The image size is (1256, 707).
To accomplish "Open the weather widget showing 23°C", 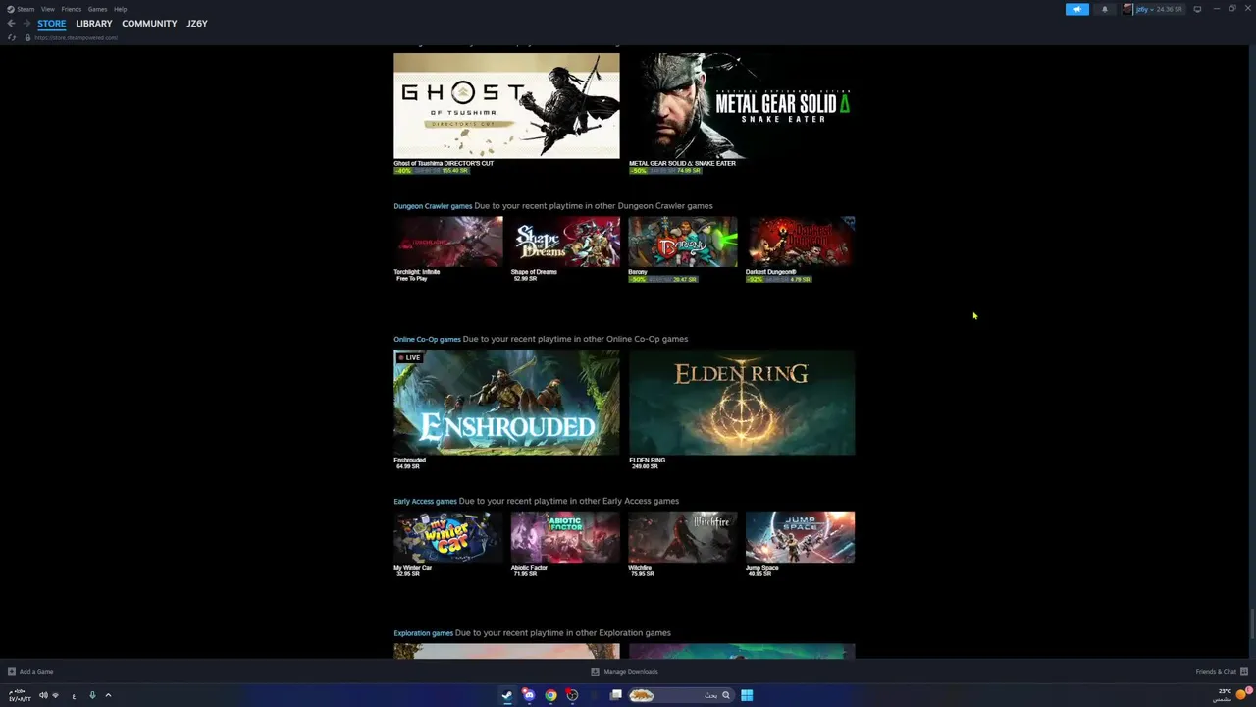I will (1231, 694).
